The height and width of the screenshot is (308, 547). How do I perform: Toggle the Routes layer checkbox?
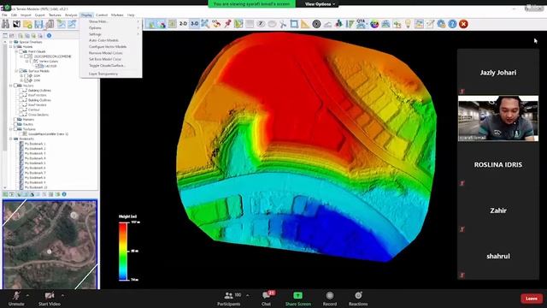[x=15, y=124]
